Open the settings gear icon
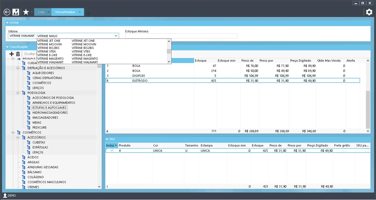Image resolution: width=376 pixels, height=200 pixels. point(369,12)
